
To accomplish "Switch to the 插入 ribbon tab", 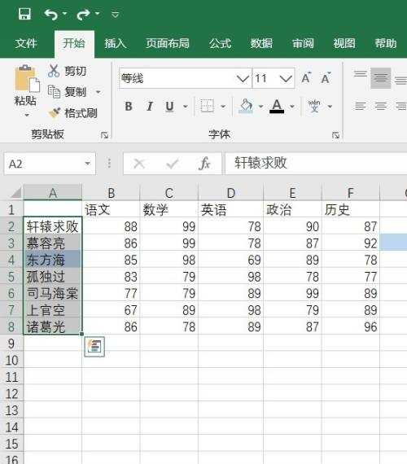I will coord(115,43).
